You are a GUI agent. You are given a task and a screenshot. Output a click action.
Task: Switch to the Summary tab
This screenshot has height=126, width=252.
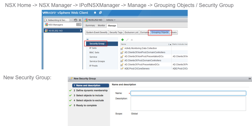tap(90, 26)
